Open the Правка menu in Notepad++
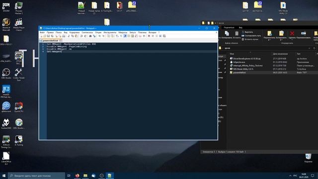The width and height of the screenshot is (318, 179). click(50, 32)
